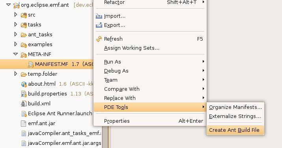Click the build.xml ant file icon
The image size is (282, 148).
24,104
